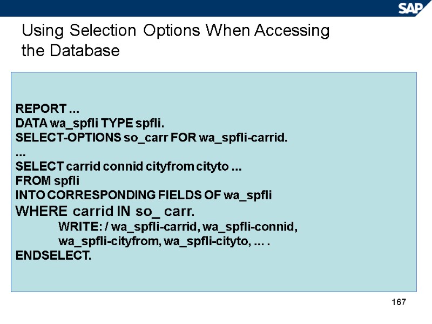
Task: Click the page number 167
Action: click(x=398, y=301)
